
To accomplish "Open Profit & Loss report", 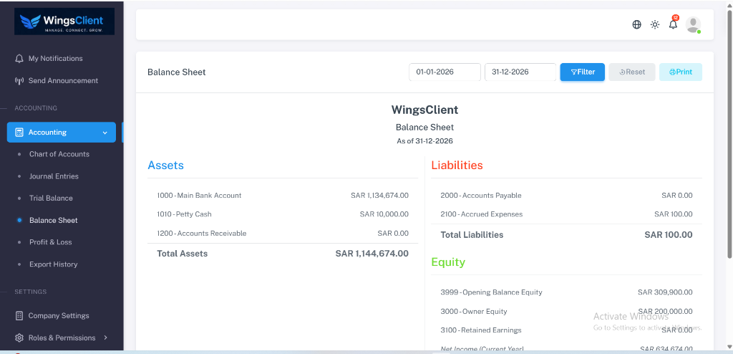I will [51, 242].
